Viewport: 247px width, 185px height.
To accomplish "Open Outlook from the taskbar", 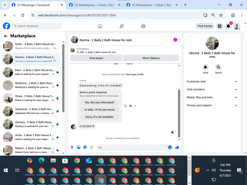I will click(89, 160).
